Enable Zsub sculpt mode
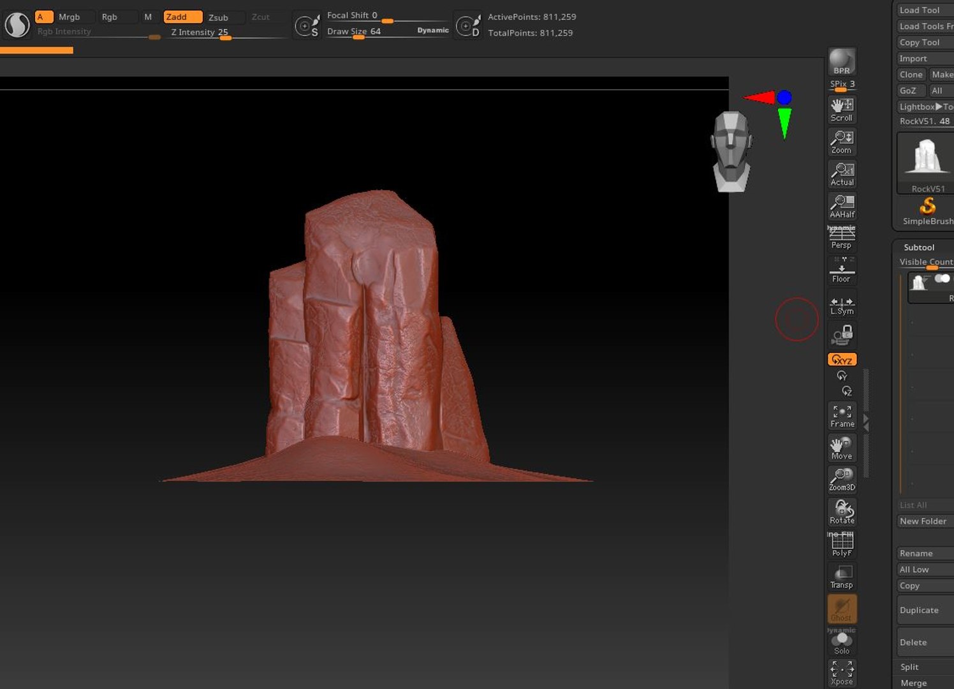The width and height of the screenshot is (954, 689). 224,17
